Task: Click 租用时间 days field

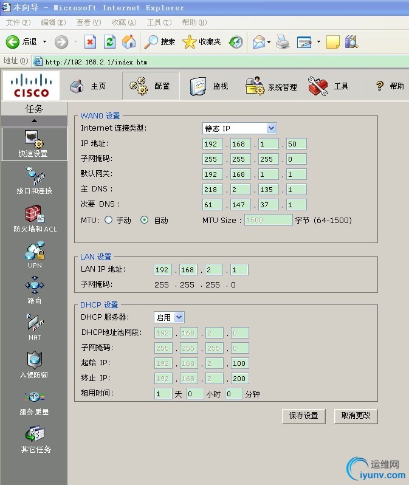Action: coord(163,393)
